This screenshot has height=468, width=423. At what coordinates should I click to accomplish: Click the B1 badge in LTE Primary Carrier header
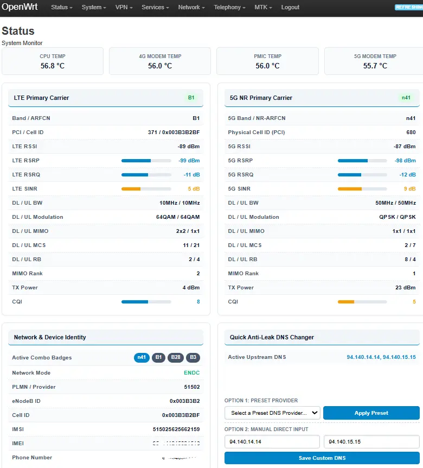pyautogui.click(x=191, y=98)
